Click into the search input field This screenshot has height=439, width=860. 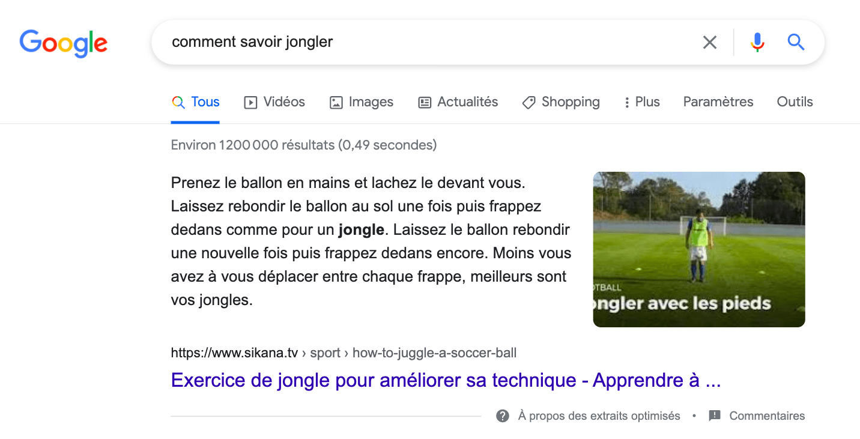[420, 42]
